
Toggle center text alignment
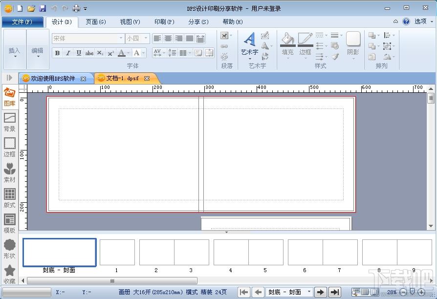coord(168,39)
